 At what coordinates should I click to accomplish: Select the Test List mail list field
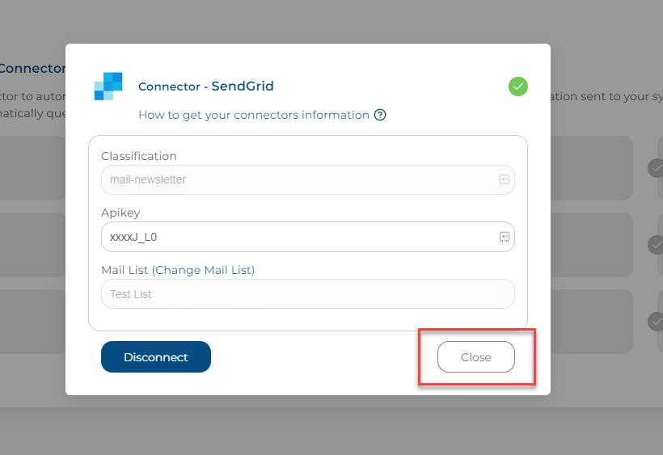308,294
